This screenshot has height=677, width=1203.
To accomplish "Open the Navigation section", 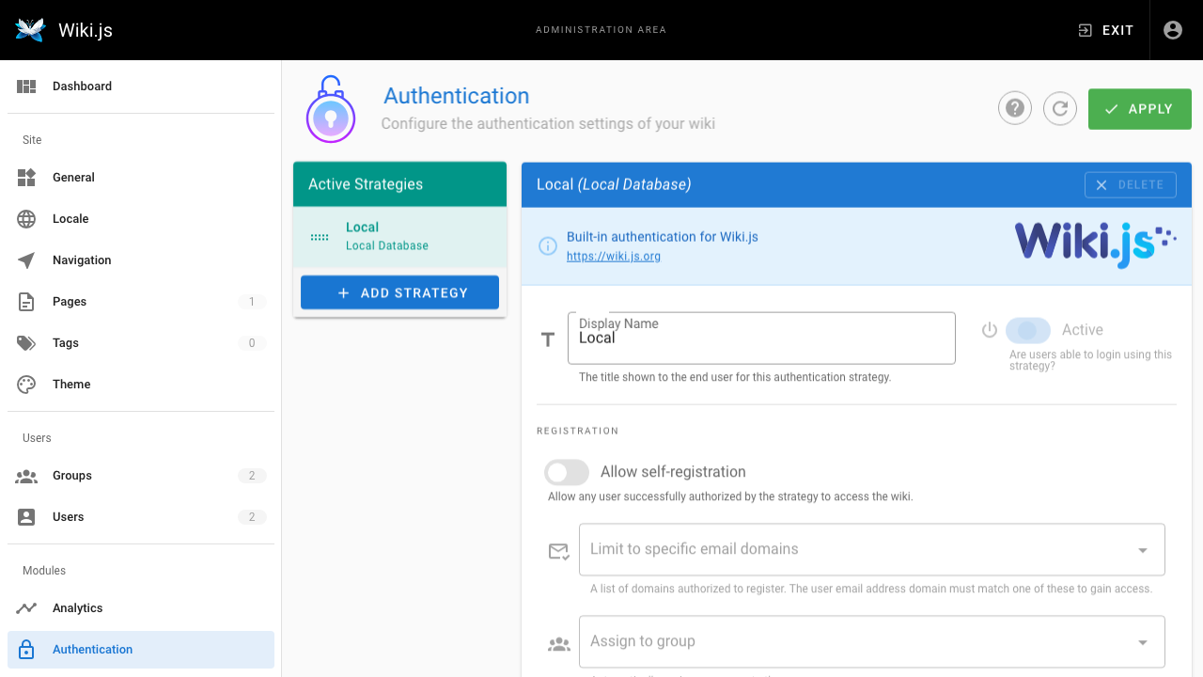I will click(141, 260).
